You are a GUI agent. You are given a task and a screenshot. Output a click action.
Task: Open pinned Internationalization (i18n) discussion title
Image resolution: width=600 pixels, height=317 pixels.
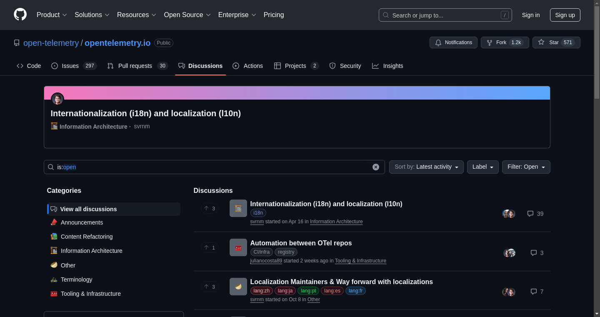point(145,113)
